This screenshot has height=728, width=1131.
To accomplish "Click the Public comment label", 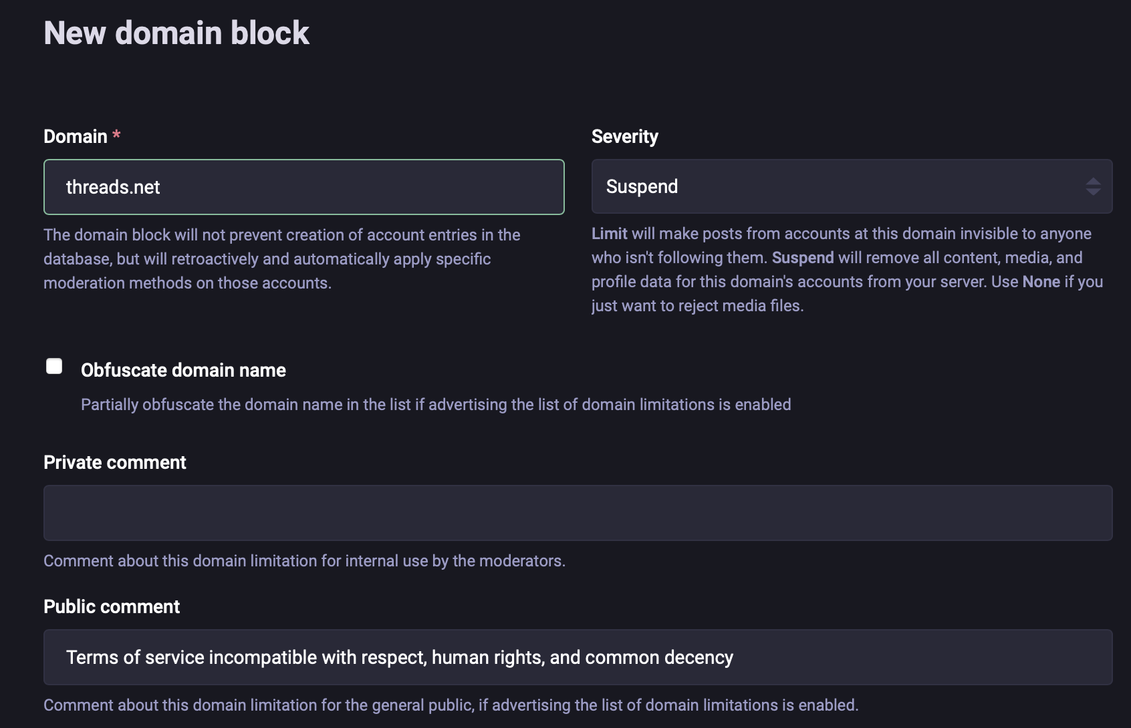I will click(x=112, y=606).
